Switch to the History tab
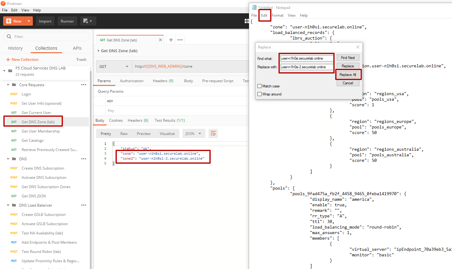This screenshot has height=269, width=452. click(x=15, y=48)
